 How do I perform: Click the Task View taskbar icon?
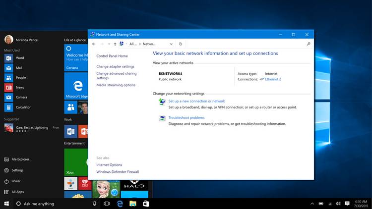tap(107, 204)
